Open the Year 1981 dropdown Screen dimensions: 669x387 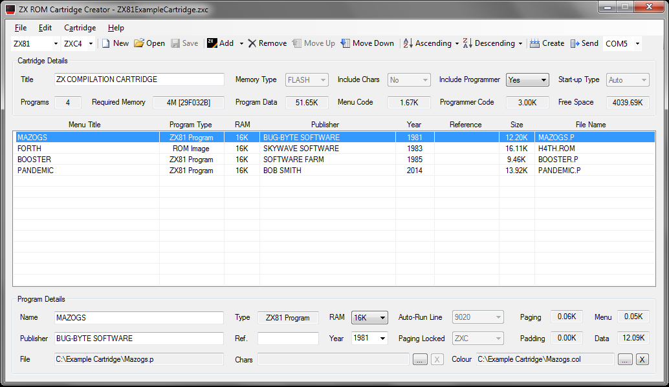pos(382,339)
